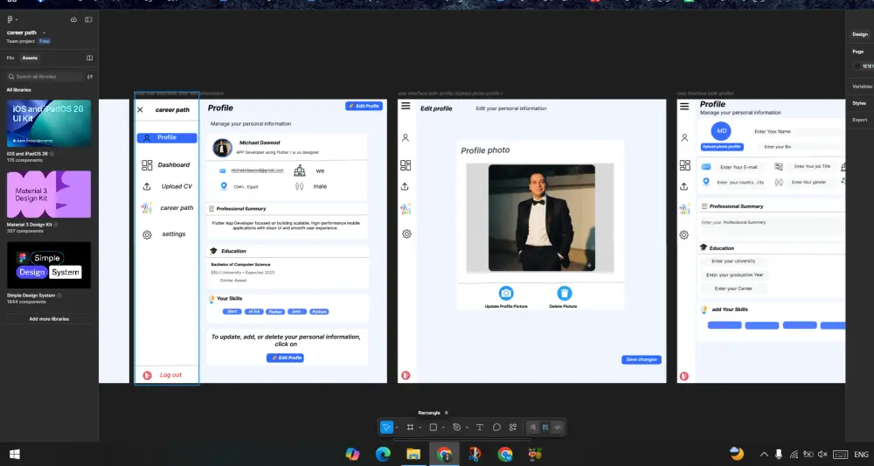
Task: Select the Text tool
Action: pos(479,428)
